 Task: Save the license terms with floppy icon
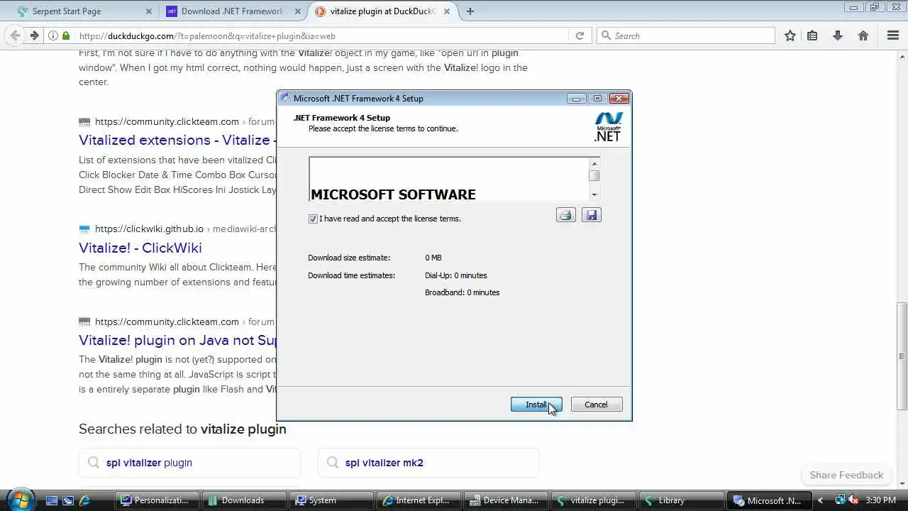point(591,215)
